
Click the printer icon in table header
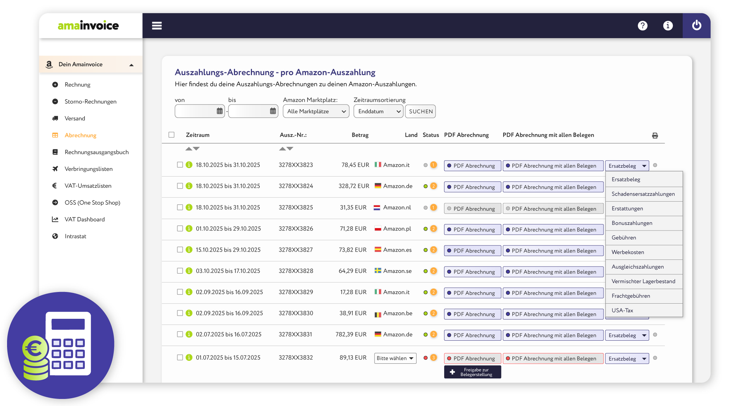coord(655,136)
